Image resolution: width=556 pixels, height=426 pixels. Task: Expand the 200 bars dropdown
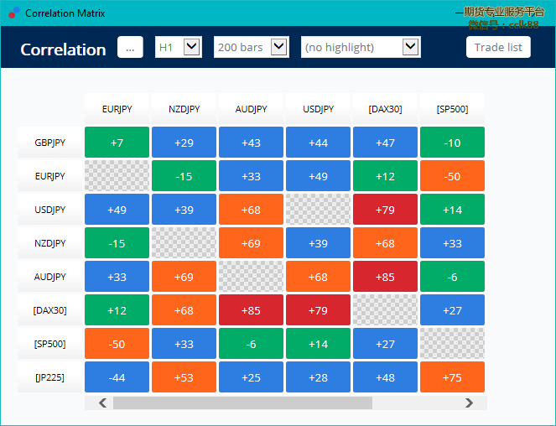tap(252, 47)
